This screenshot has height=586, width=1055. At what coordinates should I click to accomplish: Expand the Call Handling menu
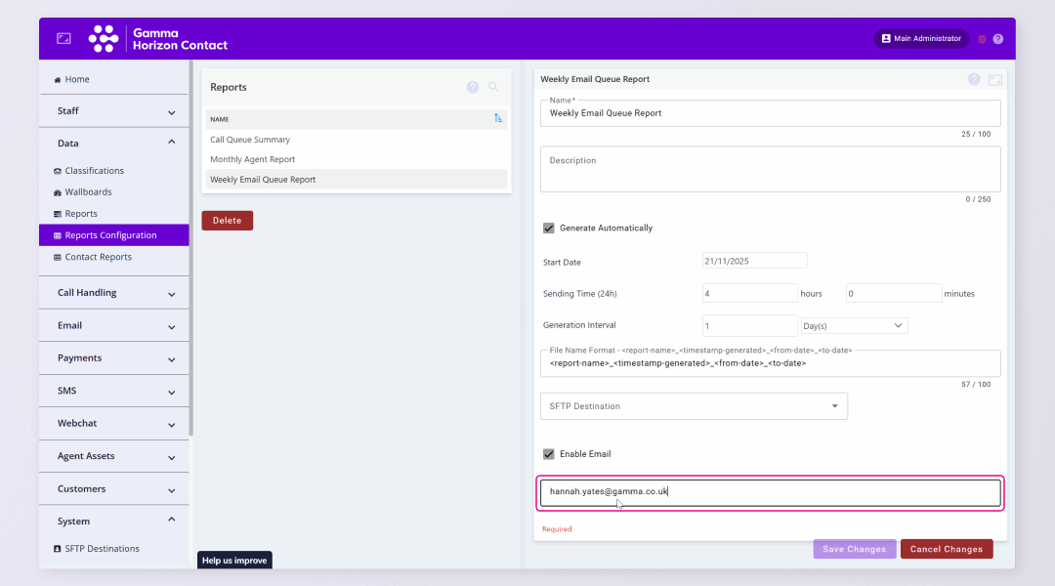coord(113,292)
